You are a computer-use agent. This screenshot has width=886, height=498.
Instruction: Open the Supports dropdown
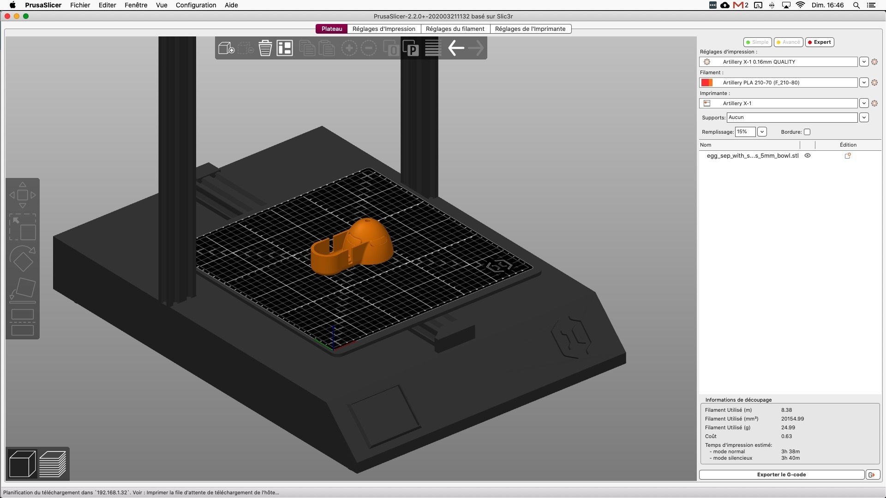coord(864,118)
